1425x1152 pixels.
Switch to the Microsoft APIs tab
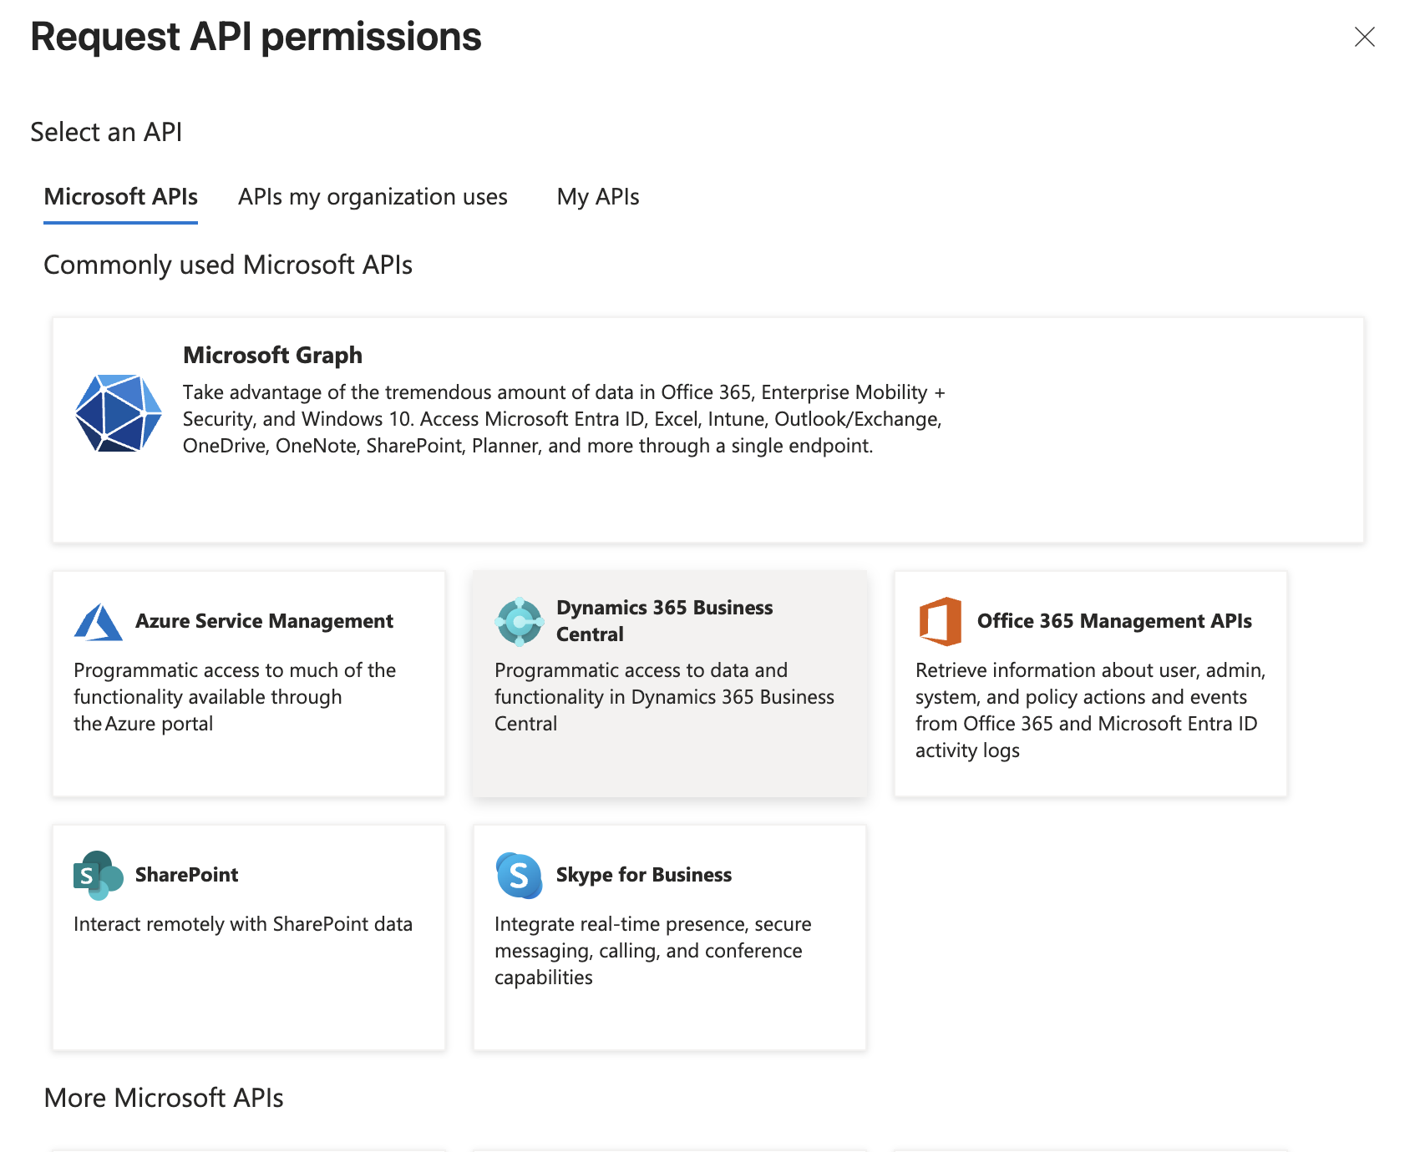(x=120, y=197)
